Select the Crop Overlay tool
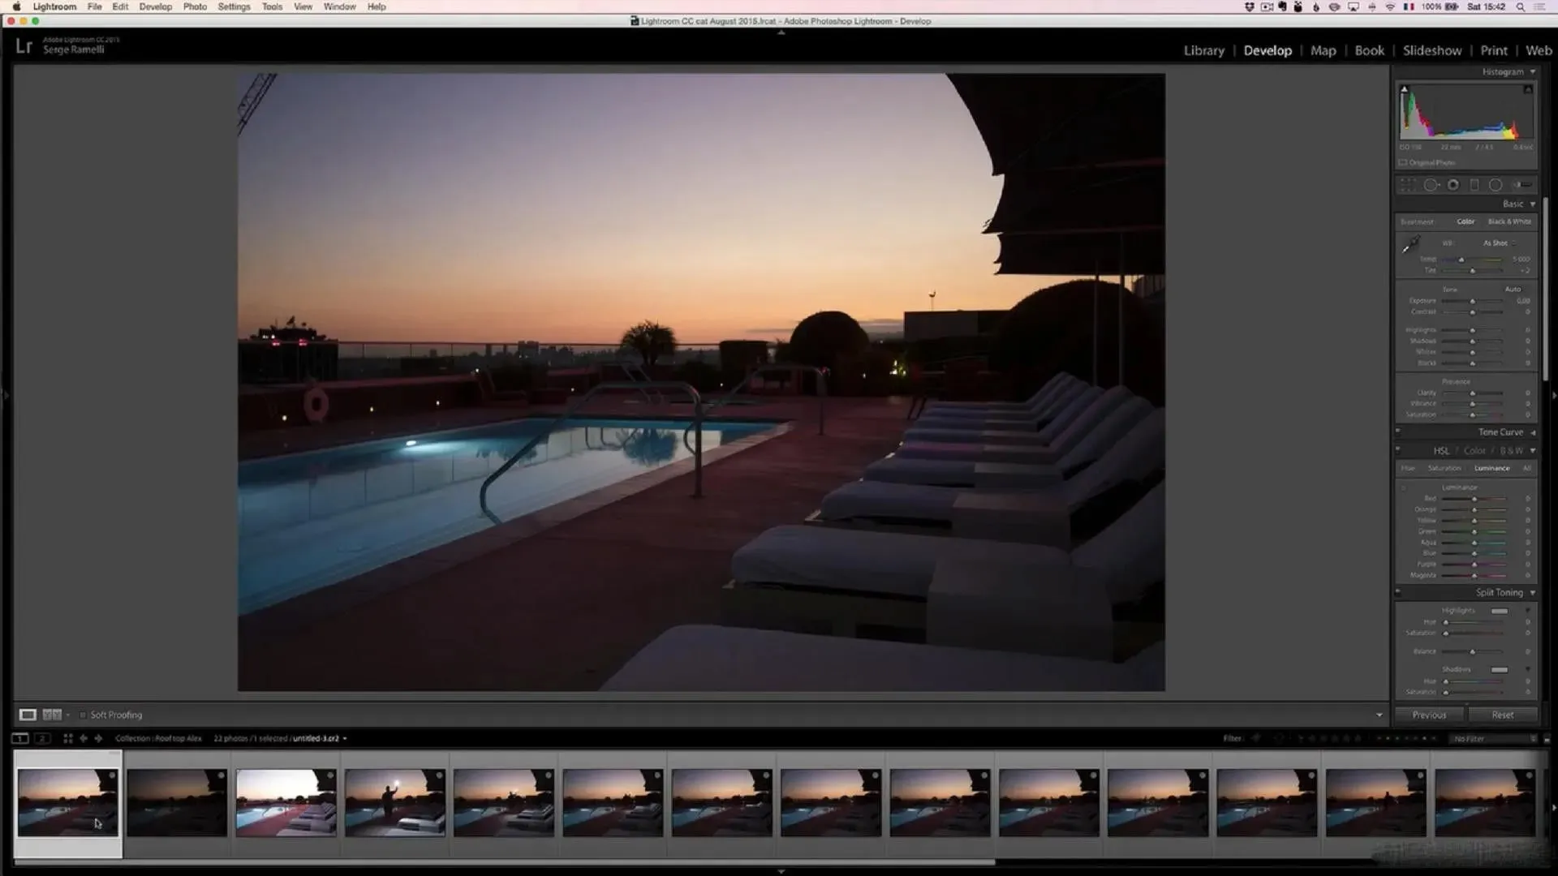The image size is (1558, 876). click(1408, 185)
